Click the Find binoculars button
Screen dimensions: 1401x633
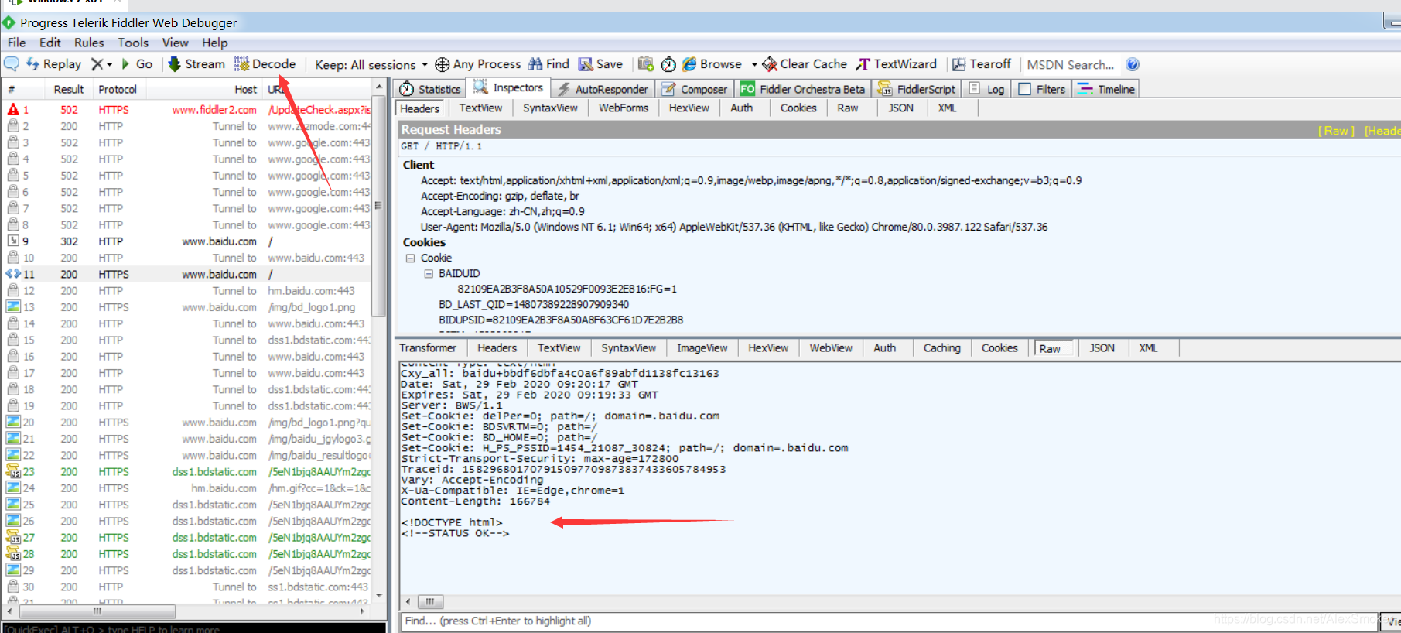(548, 64)
